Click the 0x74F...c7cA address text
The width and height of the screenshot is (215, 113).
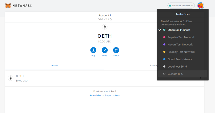coord(103,19)
